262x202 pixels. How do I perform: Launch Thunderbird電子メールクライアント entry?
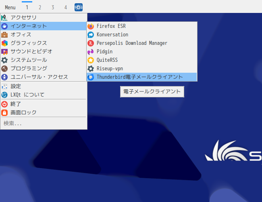point(142,77)
